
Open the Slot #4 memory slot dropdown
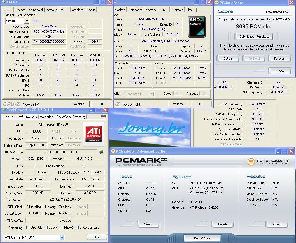[27, 21]
